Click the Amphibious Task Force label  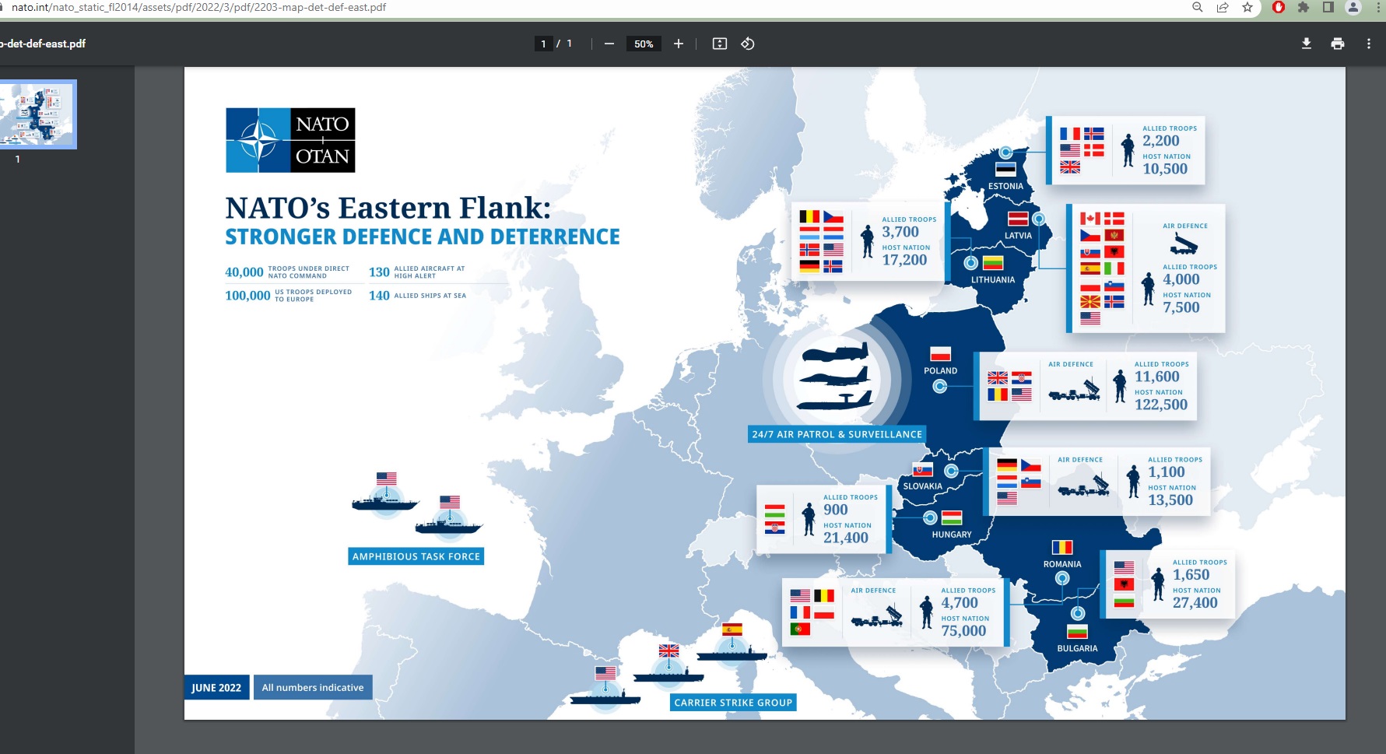coord(416,556)
